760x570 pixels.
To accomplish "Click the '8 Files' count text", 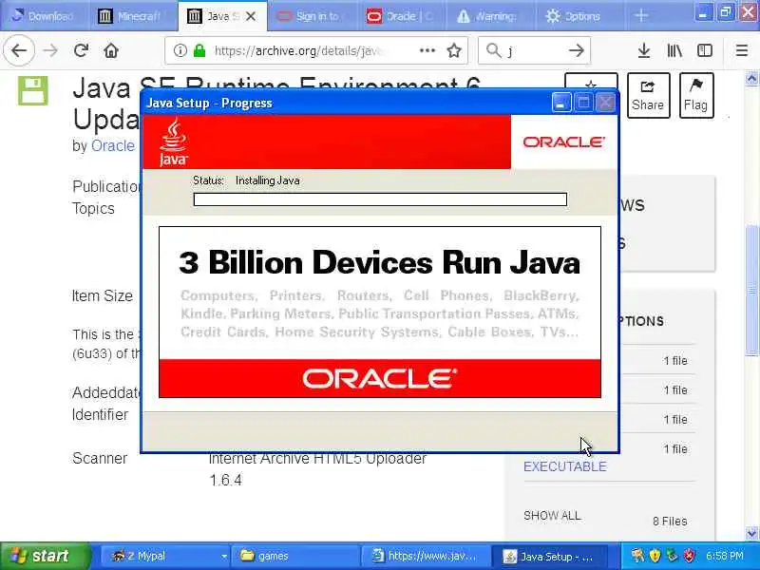I will tap(670, 521).
